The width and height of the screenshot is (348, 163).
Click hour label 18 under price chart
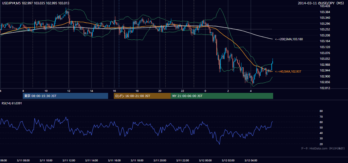137,91
